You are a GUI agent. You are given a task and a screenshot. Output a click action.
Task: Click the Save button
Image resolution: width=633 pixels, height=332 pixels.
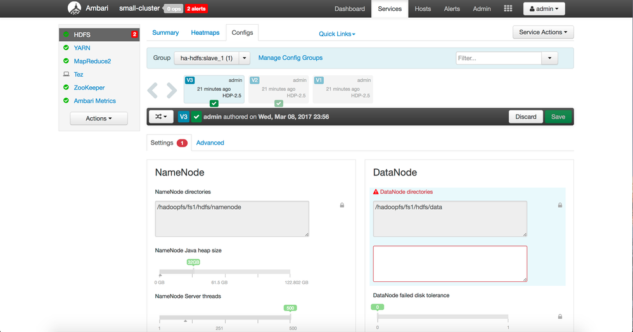pos(558,117)
